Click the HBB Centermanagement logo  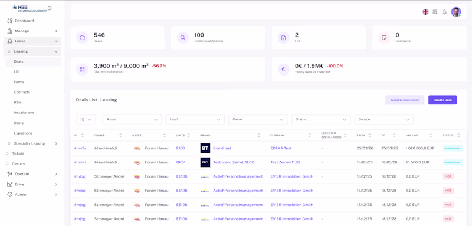coord(30,8)
